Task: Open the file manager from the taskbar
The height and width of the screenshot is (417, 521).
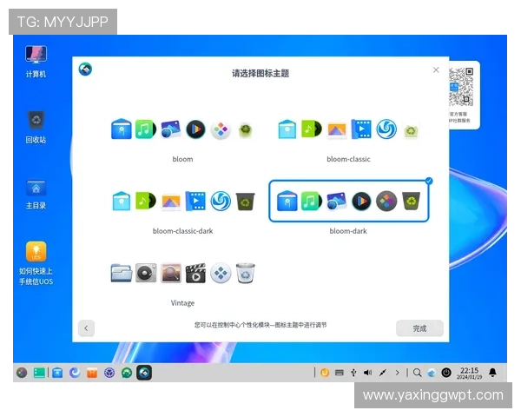Action: click(57, 373)
